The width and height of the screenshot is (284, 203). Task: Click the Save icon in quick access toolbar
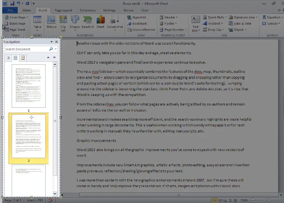12,3
